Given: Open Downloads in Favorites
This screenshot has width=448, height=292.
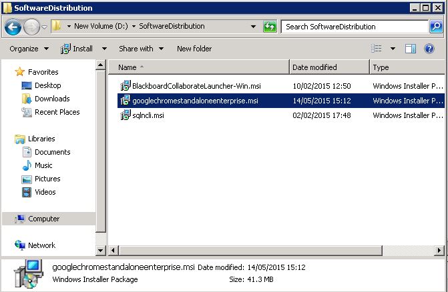Looking at the screenshot, I should click(x=52, y=99).
